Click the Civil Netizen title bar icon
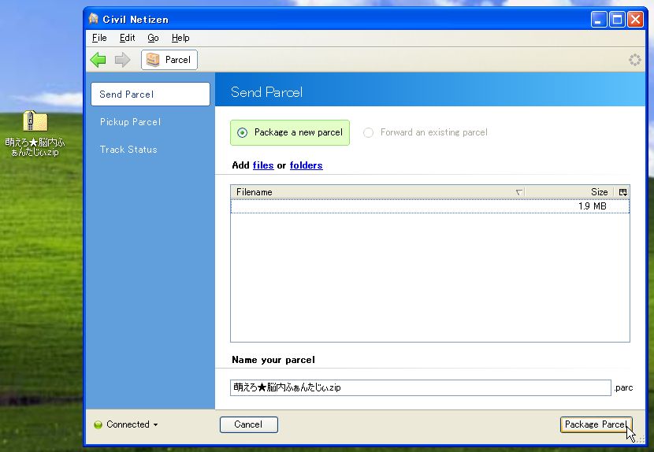Image resolution: width=654 pixels, height=452 pixels. tap(94, 19)
